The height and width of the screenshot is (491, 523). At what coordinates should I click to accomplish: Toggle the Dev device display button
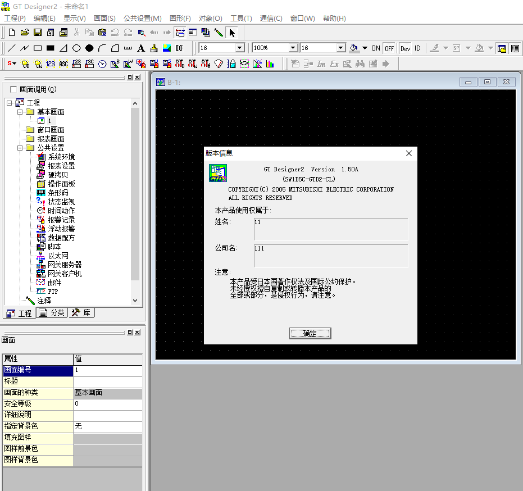(x=405, y=48)
